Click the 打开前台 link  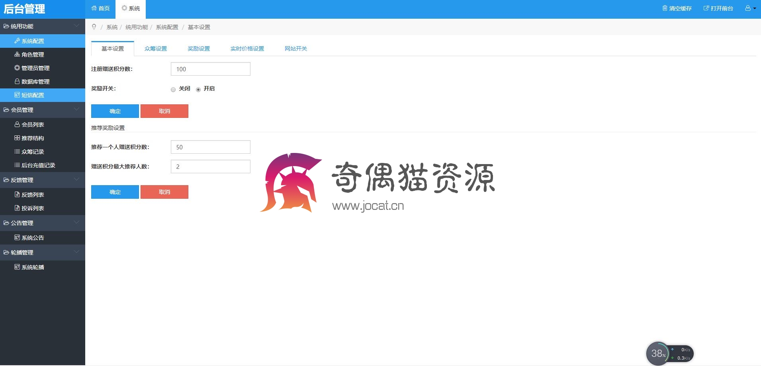[718, 8]
